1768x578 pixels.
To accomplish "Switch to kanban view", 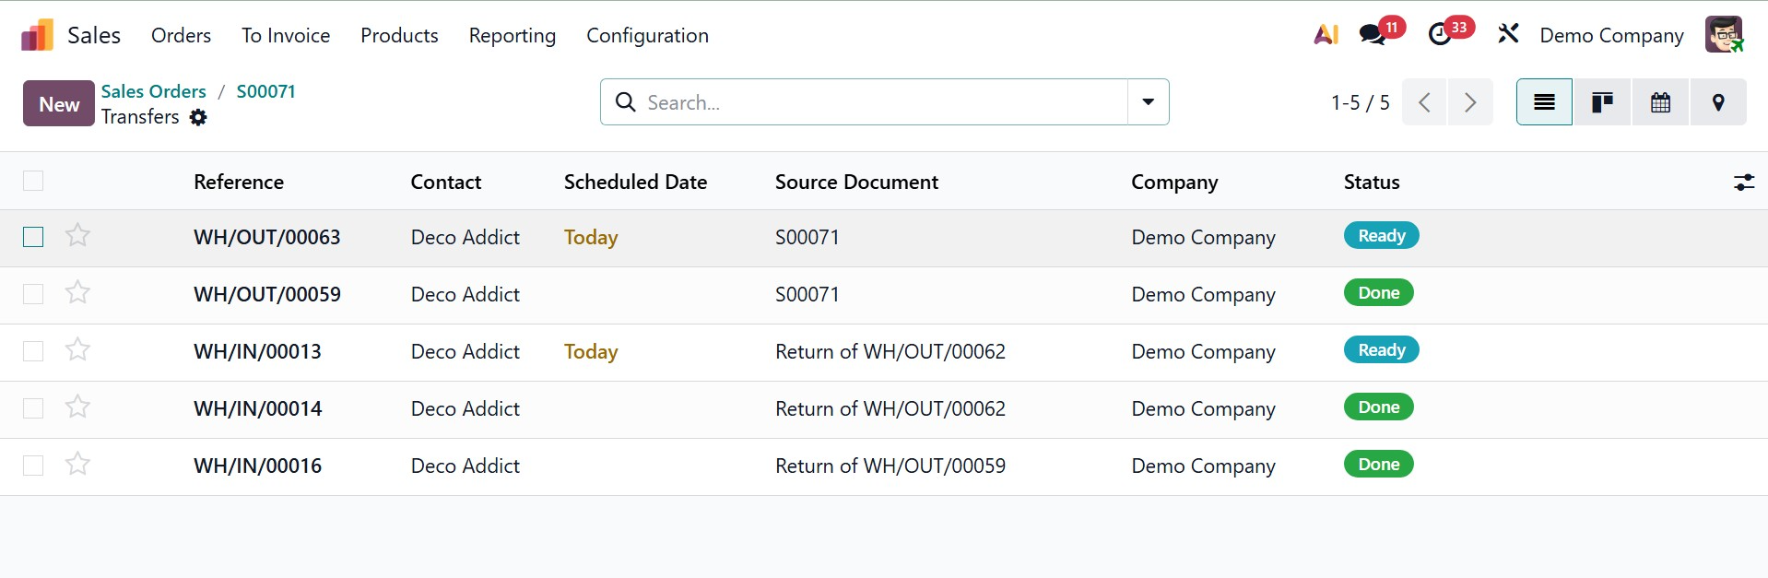I will pos(1602,102).
